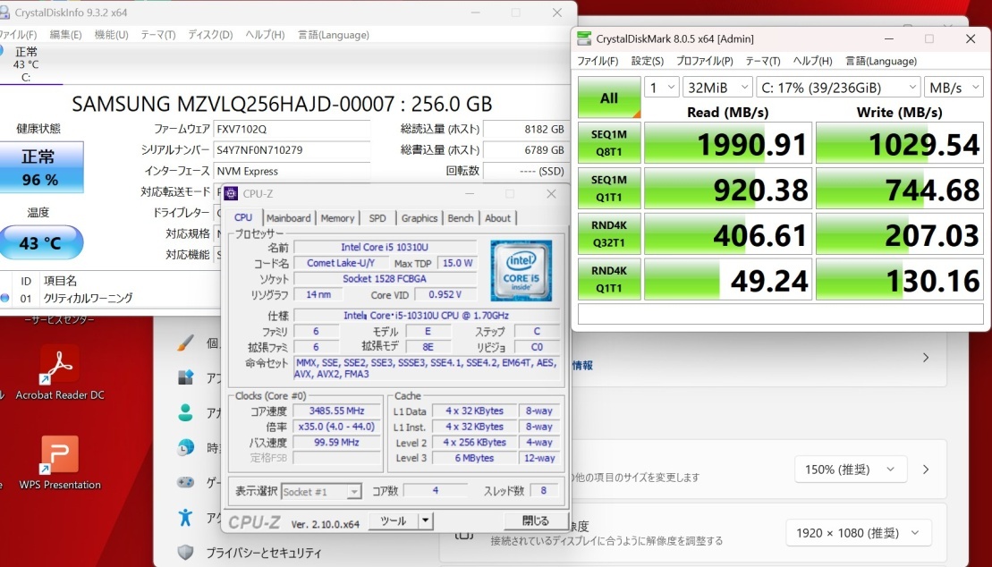This screenshot has width=992, height=567.
Task: Open Acrobat Reader DC desktop shortcut
Action: click(x=60, y=372)
